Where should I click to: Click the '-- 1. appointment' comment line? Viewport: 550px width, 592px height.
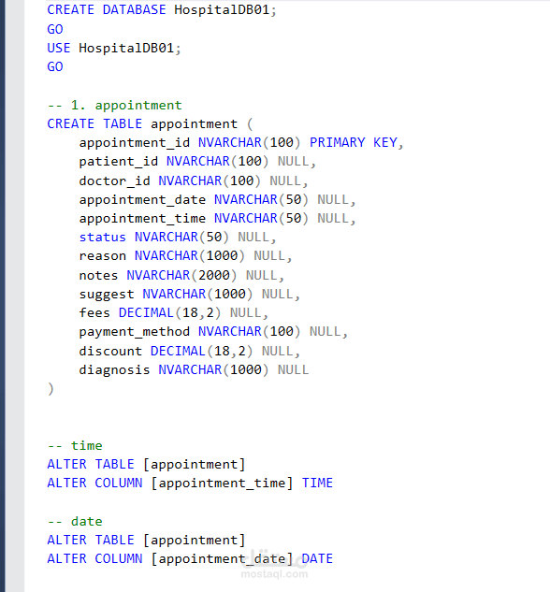coord(114,105)
